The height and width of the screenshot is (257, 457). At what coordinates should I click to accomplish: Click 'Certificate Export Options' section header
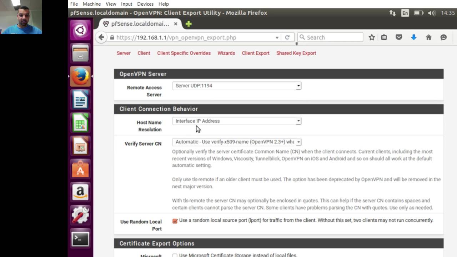point(278,243)
